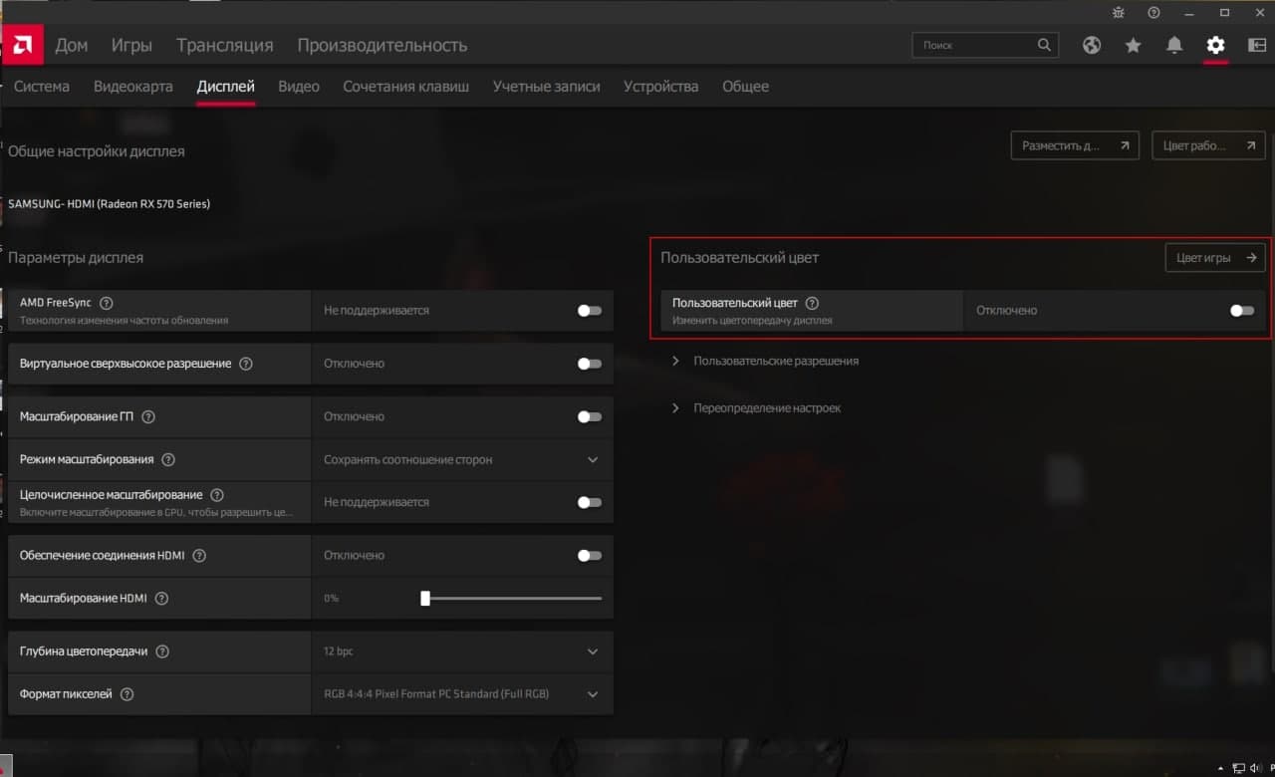Open the Дом tab

(72, 45)
